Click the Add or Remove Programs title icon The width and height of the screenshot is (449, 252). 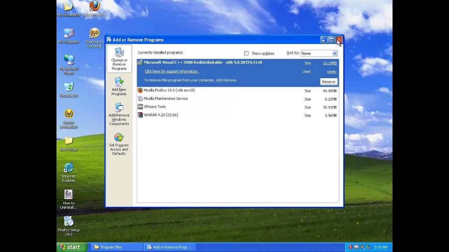(109, 40)
